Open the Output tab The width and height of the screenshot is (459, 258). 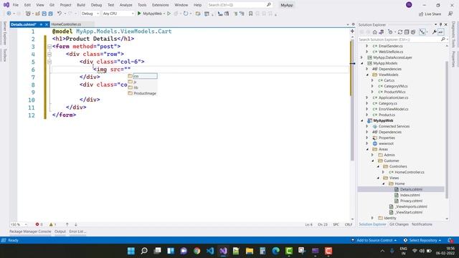[60, 231]
